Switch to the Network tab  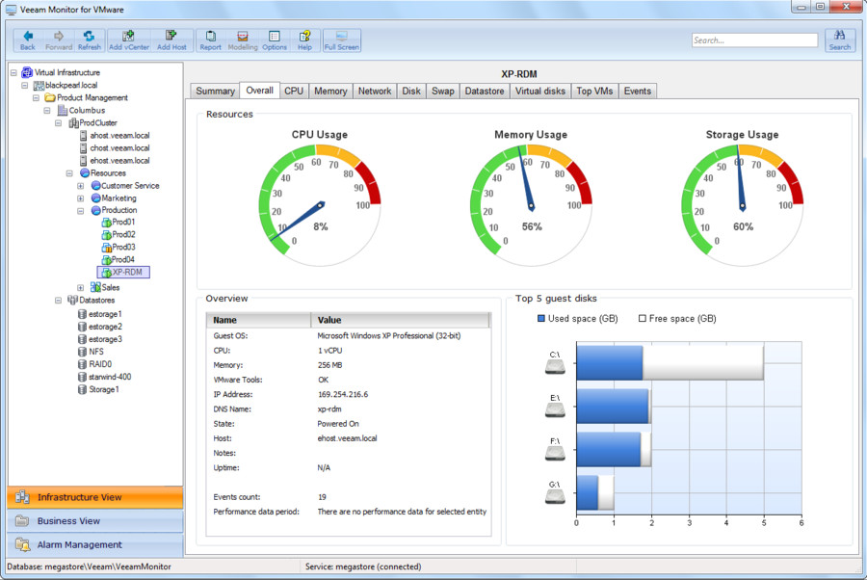pyautogui.click(x=375, y=92)
